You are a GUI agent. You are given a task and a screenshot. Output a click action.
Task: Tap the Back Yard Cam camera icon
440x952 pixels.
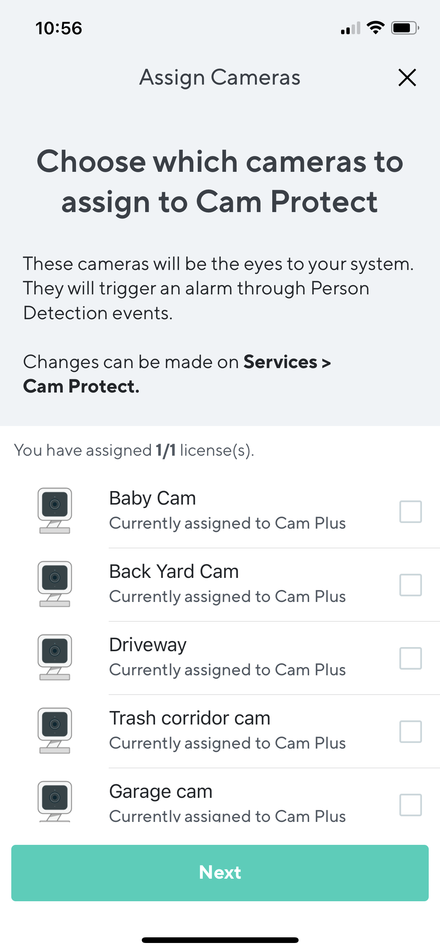(55, 584)
